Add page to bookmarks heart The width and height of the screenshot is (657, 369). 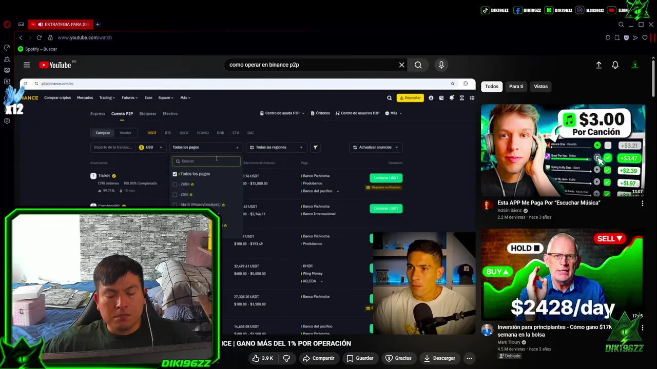click(x=645, y=37)
